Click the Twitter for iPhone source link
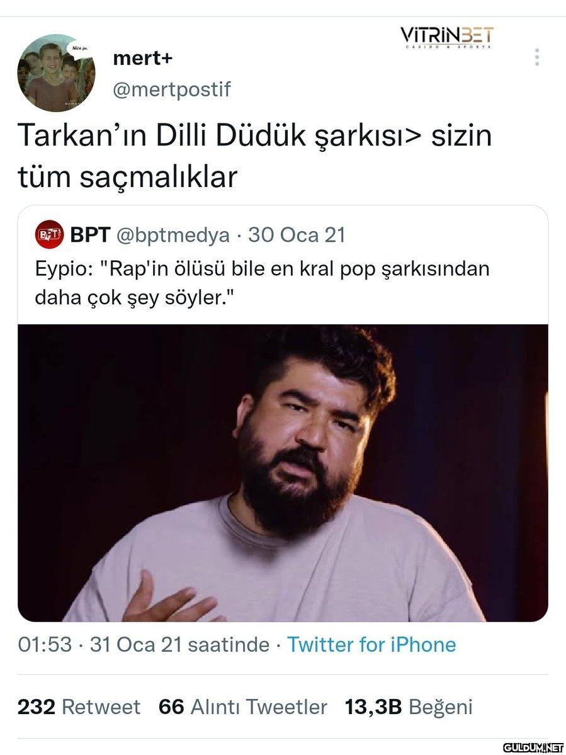The width and height of the screenshot is (566, 755). click(371, 645)
